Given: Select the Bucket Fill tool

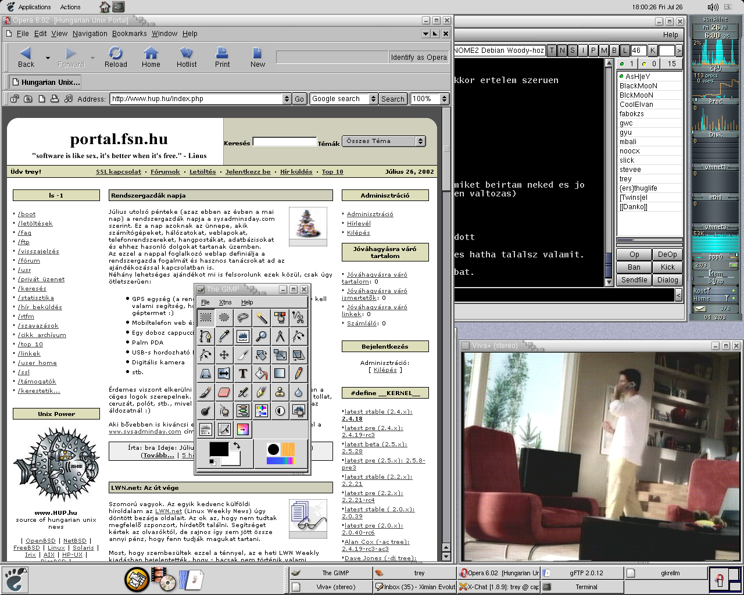Looking at the screenshot, I should coord(262,373).
